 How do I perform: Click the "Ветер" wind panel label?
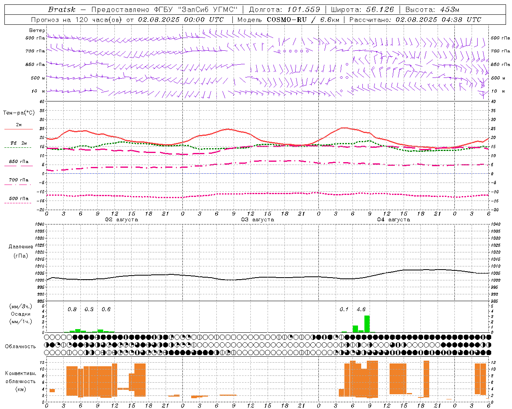[x=37, y=30]
